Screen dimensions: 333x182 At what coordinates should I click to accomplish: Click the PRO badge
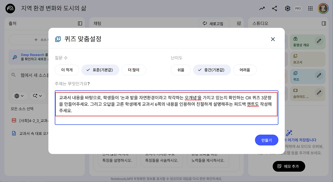pyautogui.click(x=298, y=9)
